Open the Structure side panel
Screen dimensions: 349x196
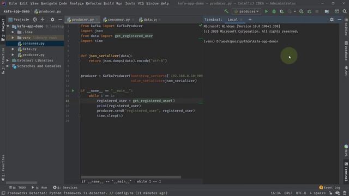pyautogui.click(x=3, y=61)
